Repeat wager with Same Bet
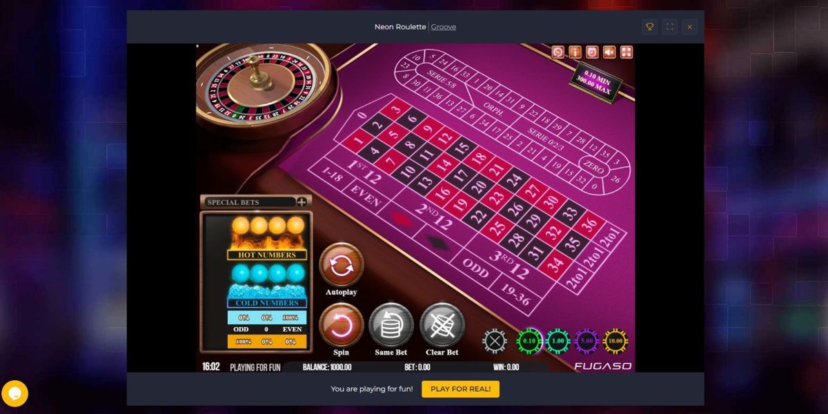This screenshot has width=828, height=414. (391, 325)
